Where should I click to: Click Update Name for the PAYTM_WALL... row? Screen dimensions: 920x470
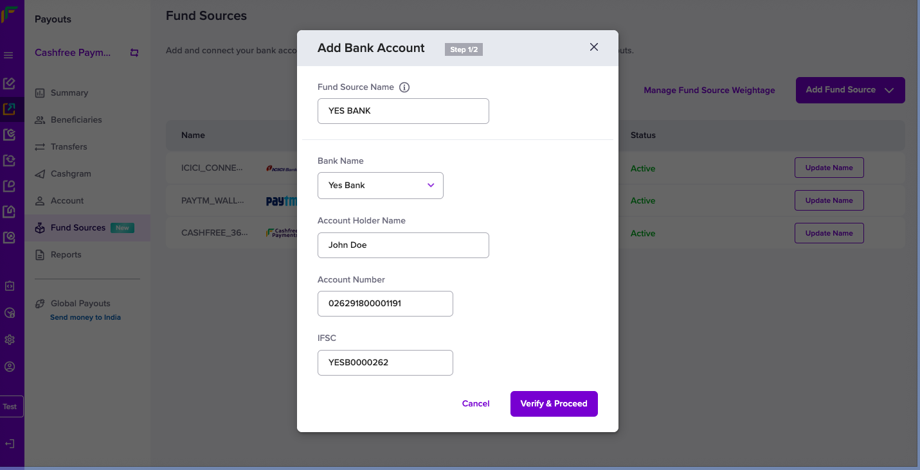829,200
